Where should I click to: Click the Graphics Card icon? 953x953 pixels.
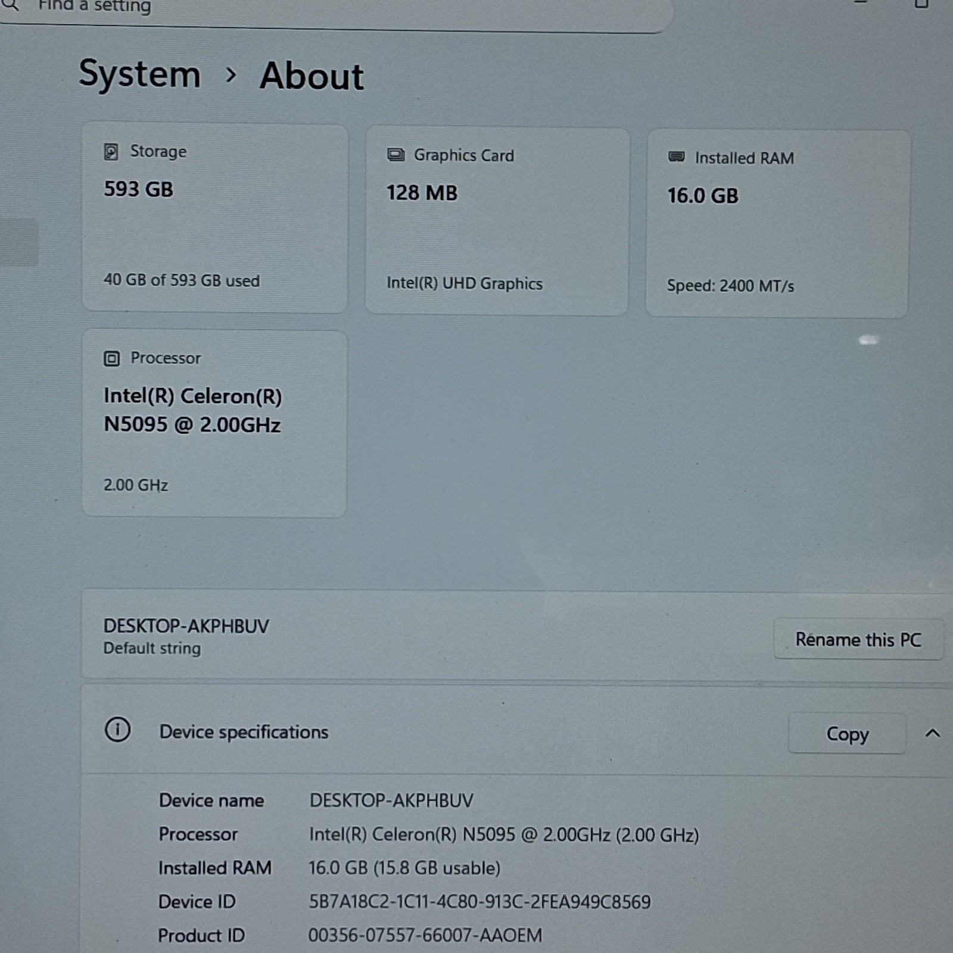pos(395,155)
